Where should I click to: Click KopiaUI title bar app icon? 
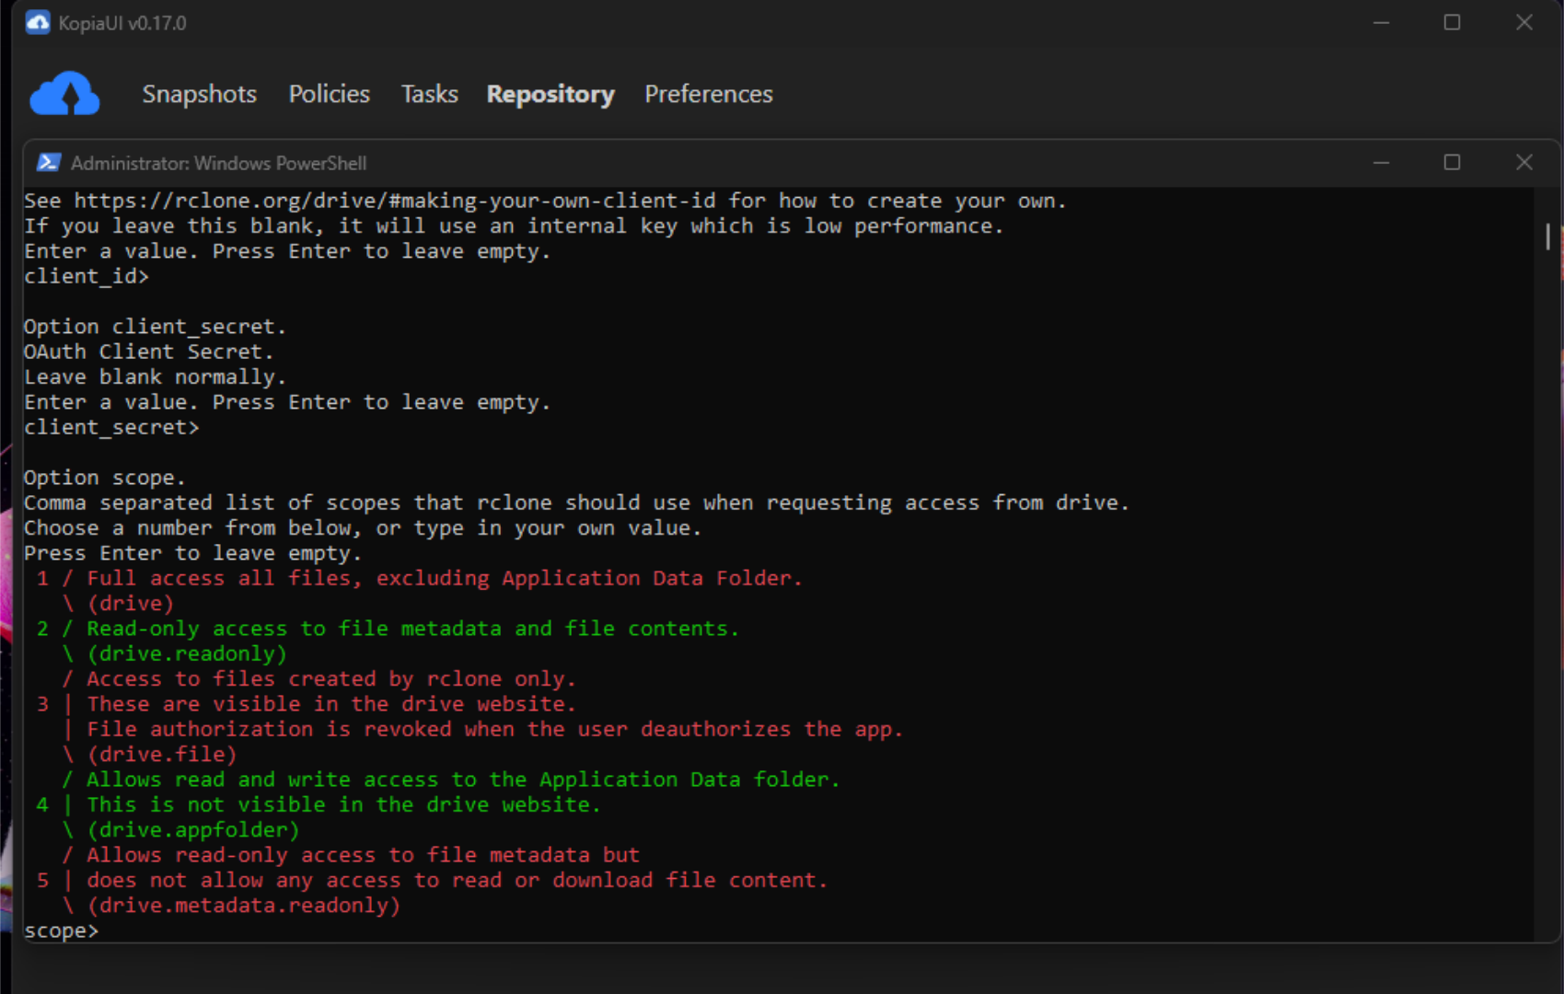38,23
